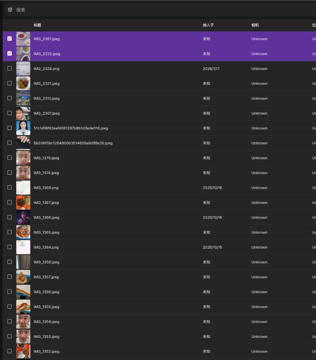Open the IMG_2321.jpeg food thumbnail
This screenshot has width=316, height=360.
point(23,83)
